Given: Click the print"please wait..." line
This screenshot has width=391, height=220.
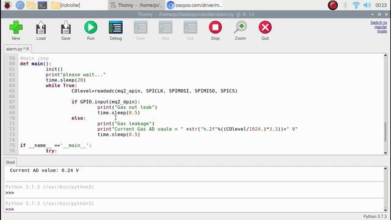Looking at the screenshot, I should (x=76, y=75).
